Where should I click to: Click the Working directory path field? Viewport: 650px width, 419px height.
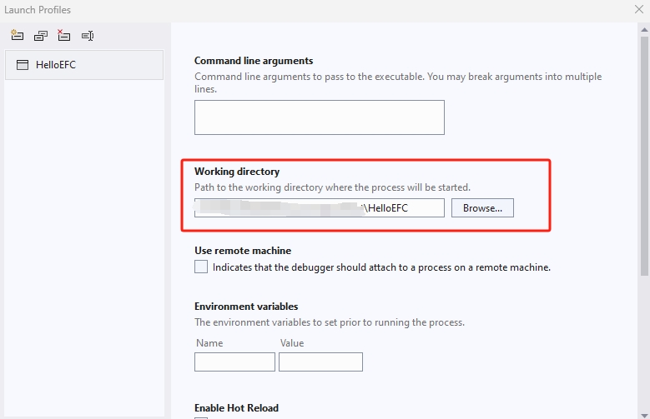[x=319, y=207]
